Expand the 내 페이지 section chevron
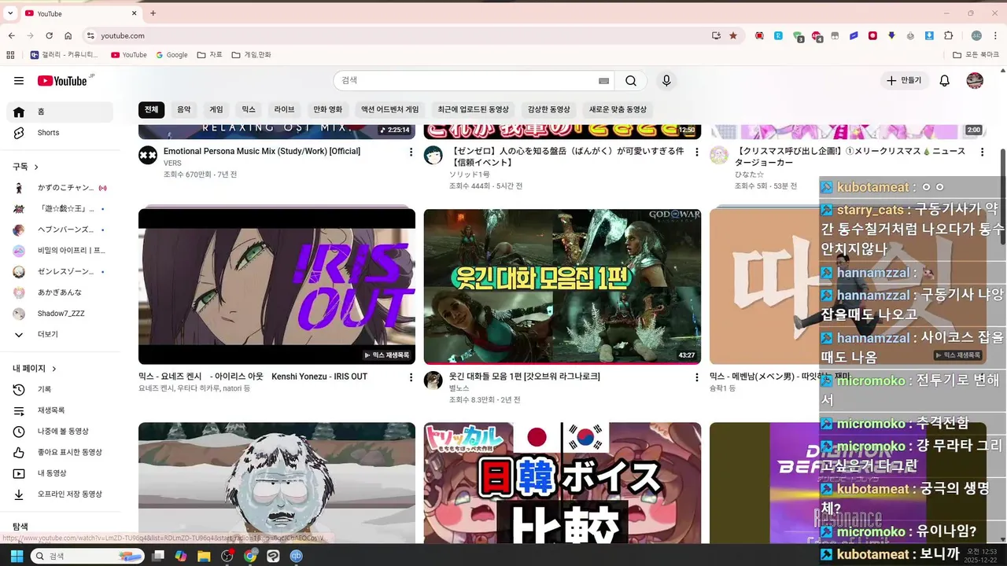 point(54,369)
